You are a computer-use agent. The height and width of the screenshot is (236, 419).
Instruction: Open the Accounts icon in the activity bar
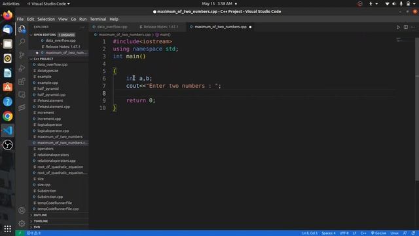[x=22, y=210]
